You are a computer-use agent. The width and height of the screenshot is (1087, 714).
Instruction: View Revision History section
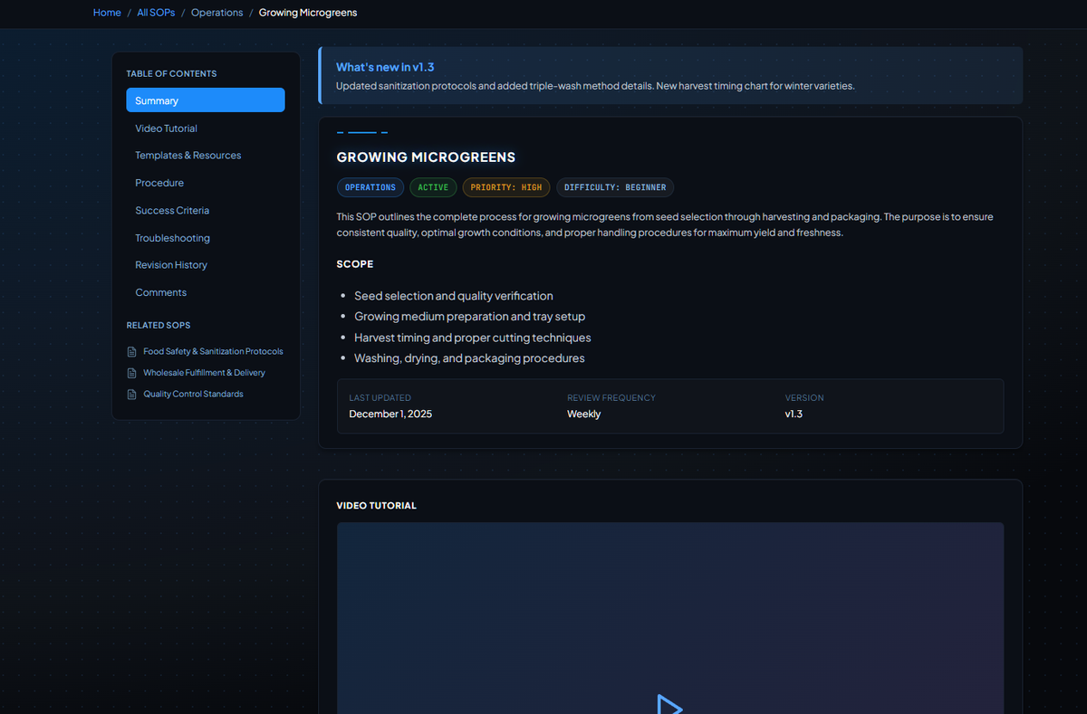[x=171, y=265]
